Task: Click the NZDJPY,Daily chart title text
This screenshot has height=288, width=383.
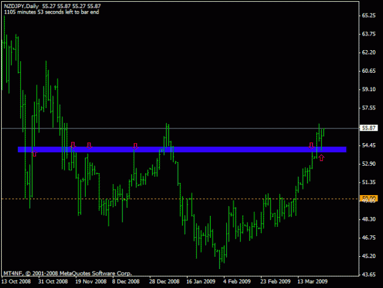Action: [21, 6]
